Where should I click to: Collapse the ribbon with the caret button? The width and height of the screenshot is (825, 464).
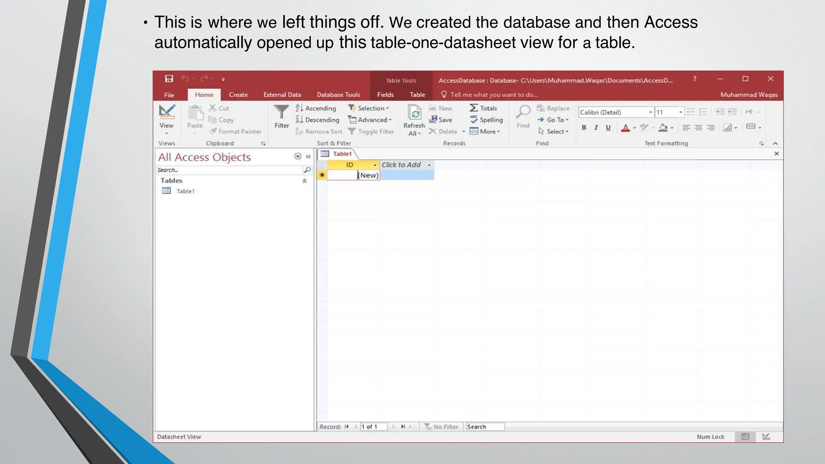coord(775,143)
